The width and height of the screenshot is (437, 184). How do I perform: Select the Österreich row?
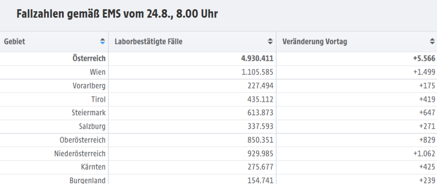pos(218,59)
